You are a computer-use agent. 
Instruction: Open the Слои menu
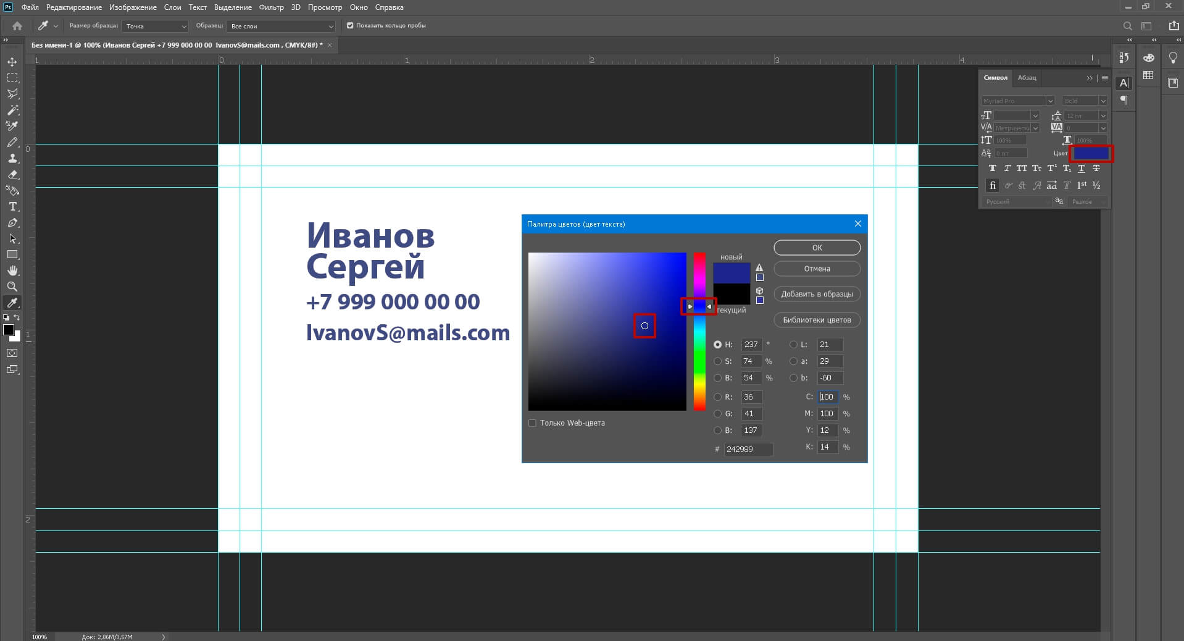[173, 7]
